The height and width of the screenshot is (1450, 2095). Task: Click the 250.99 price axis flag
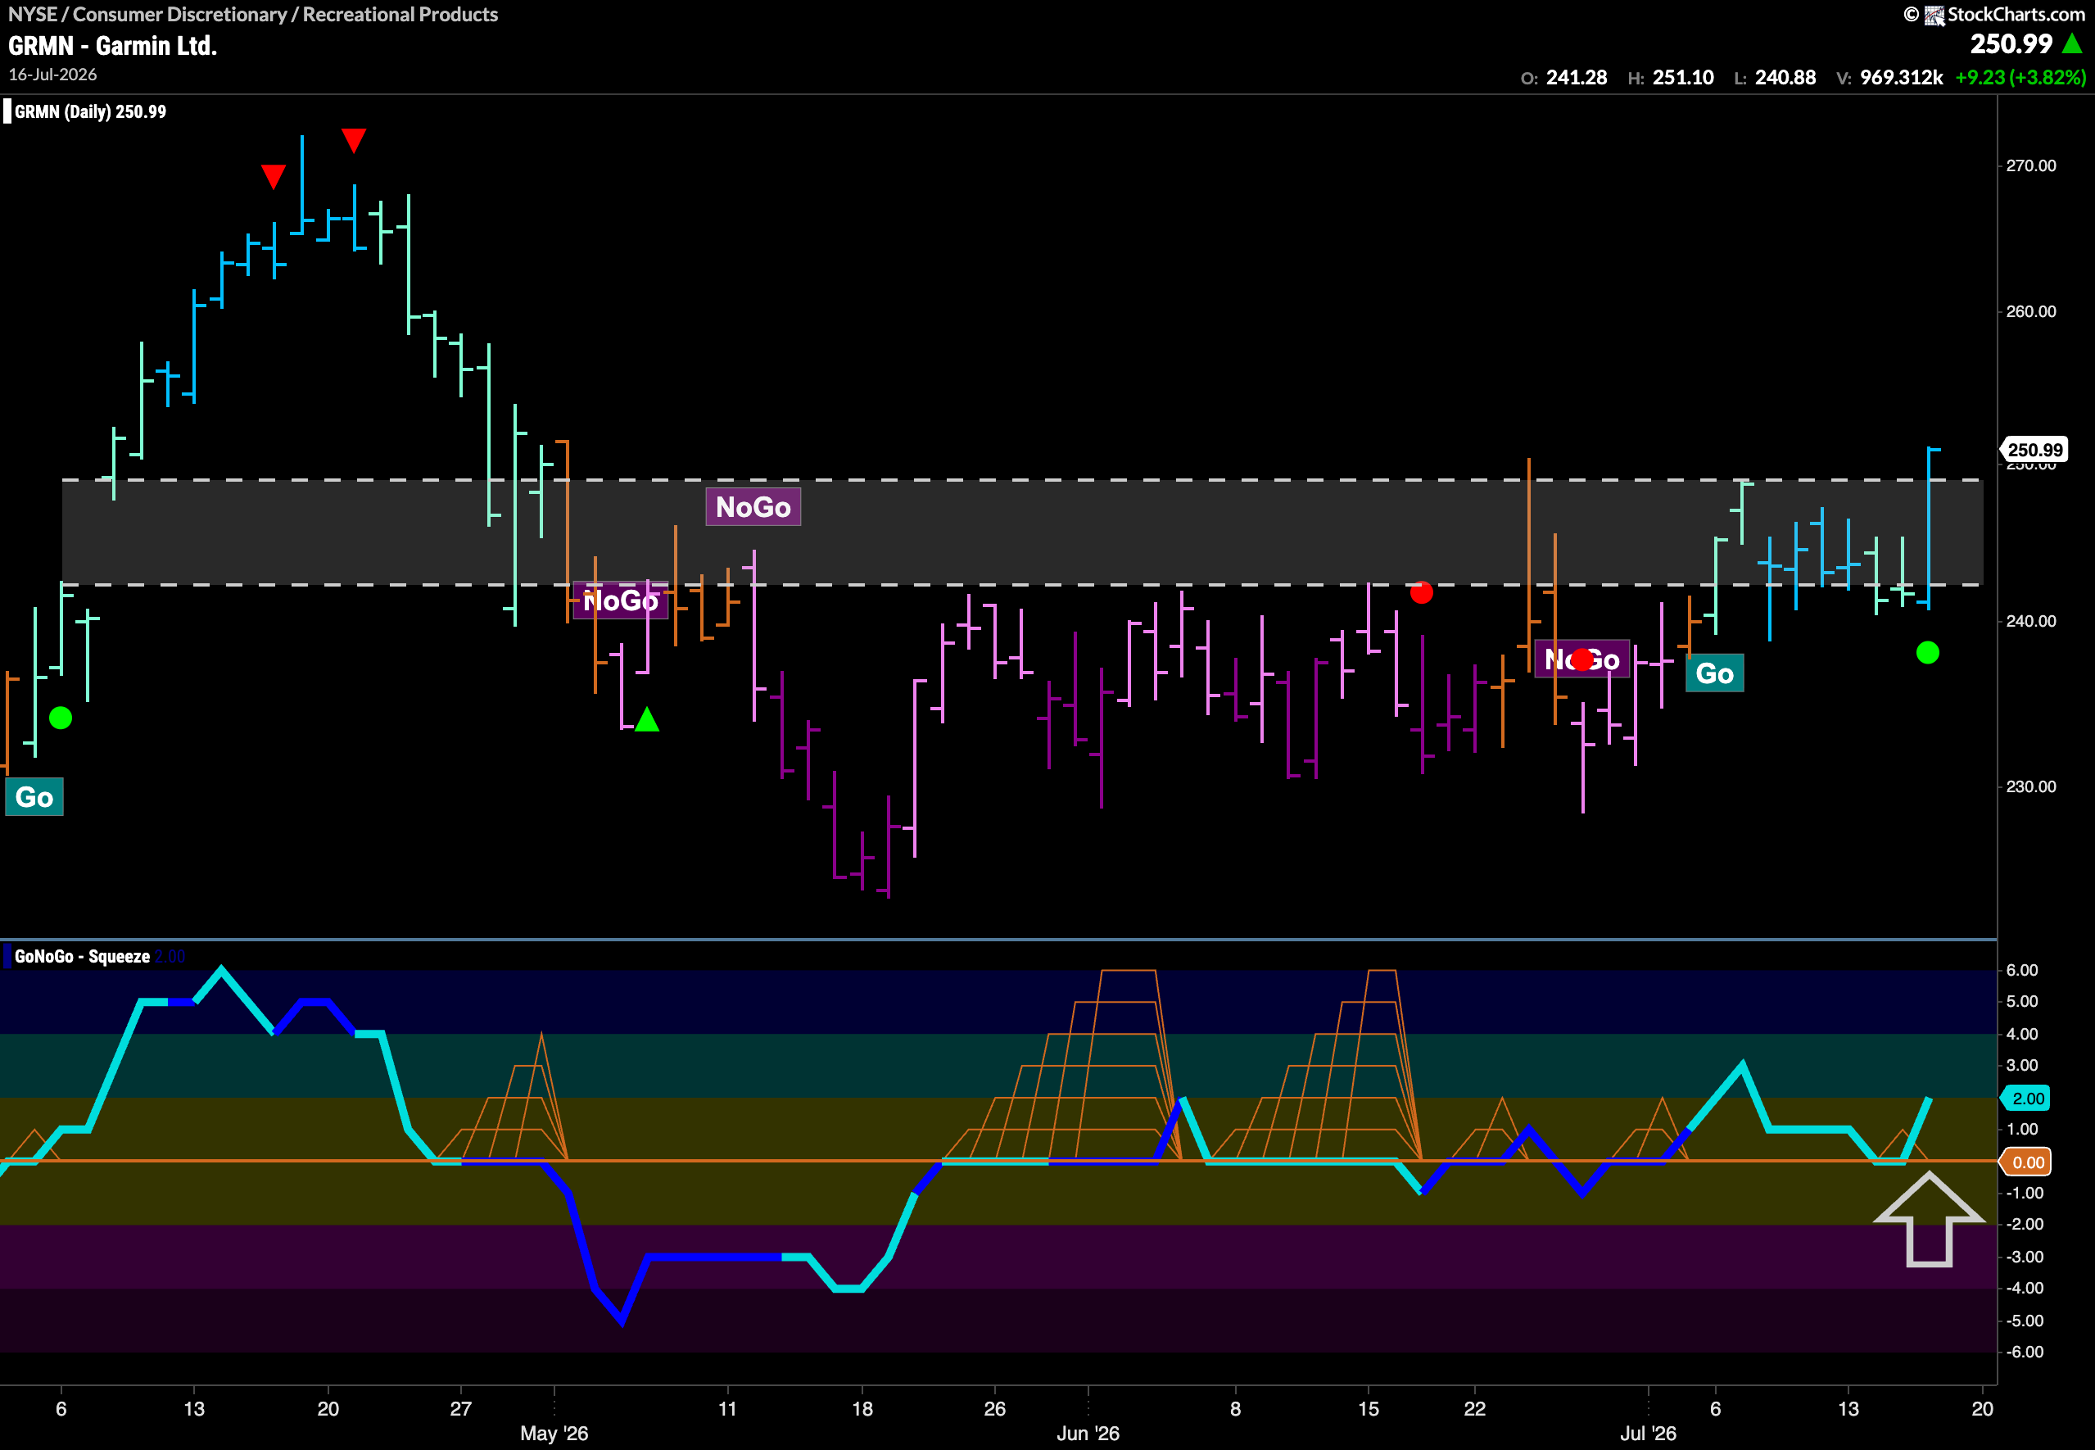2035,450
